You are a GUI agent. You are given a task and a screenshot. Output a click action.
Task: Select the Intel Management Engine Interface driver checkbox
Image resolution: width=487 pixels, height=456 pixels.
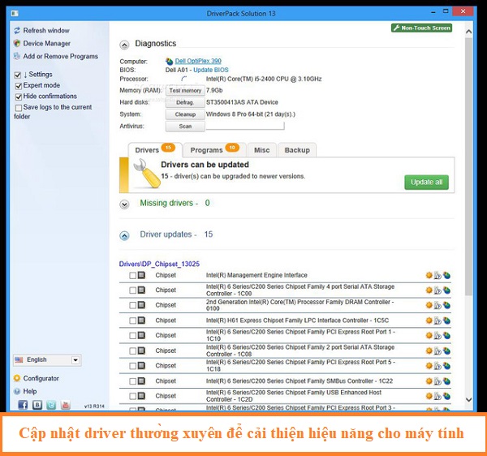click(x=133, y=276)
